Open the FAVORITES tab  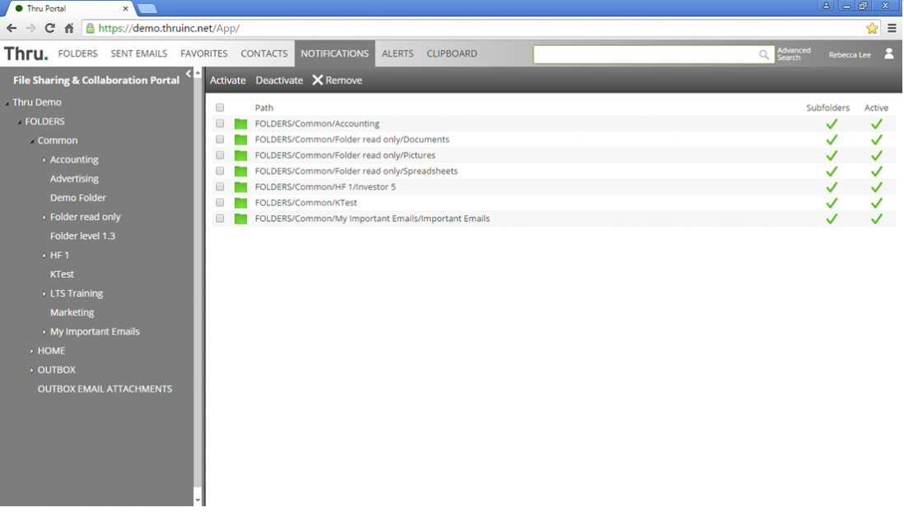click(x=203, y=54)
